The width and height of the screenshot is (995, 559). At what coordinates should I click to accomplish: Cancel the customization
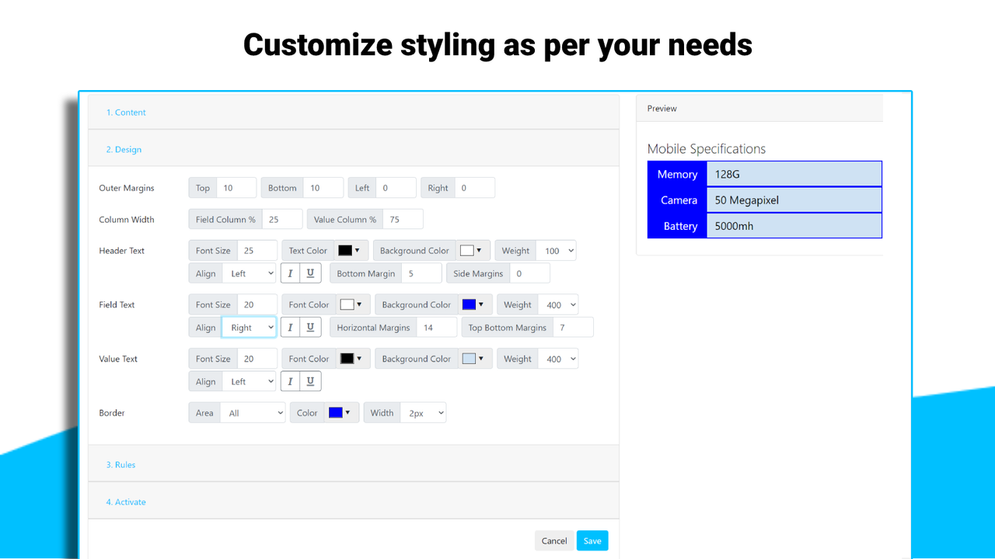(553, 540)
